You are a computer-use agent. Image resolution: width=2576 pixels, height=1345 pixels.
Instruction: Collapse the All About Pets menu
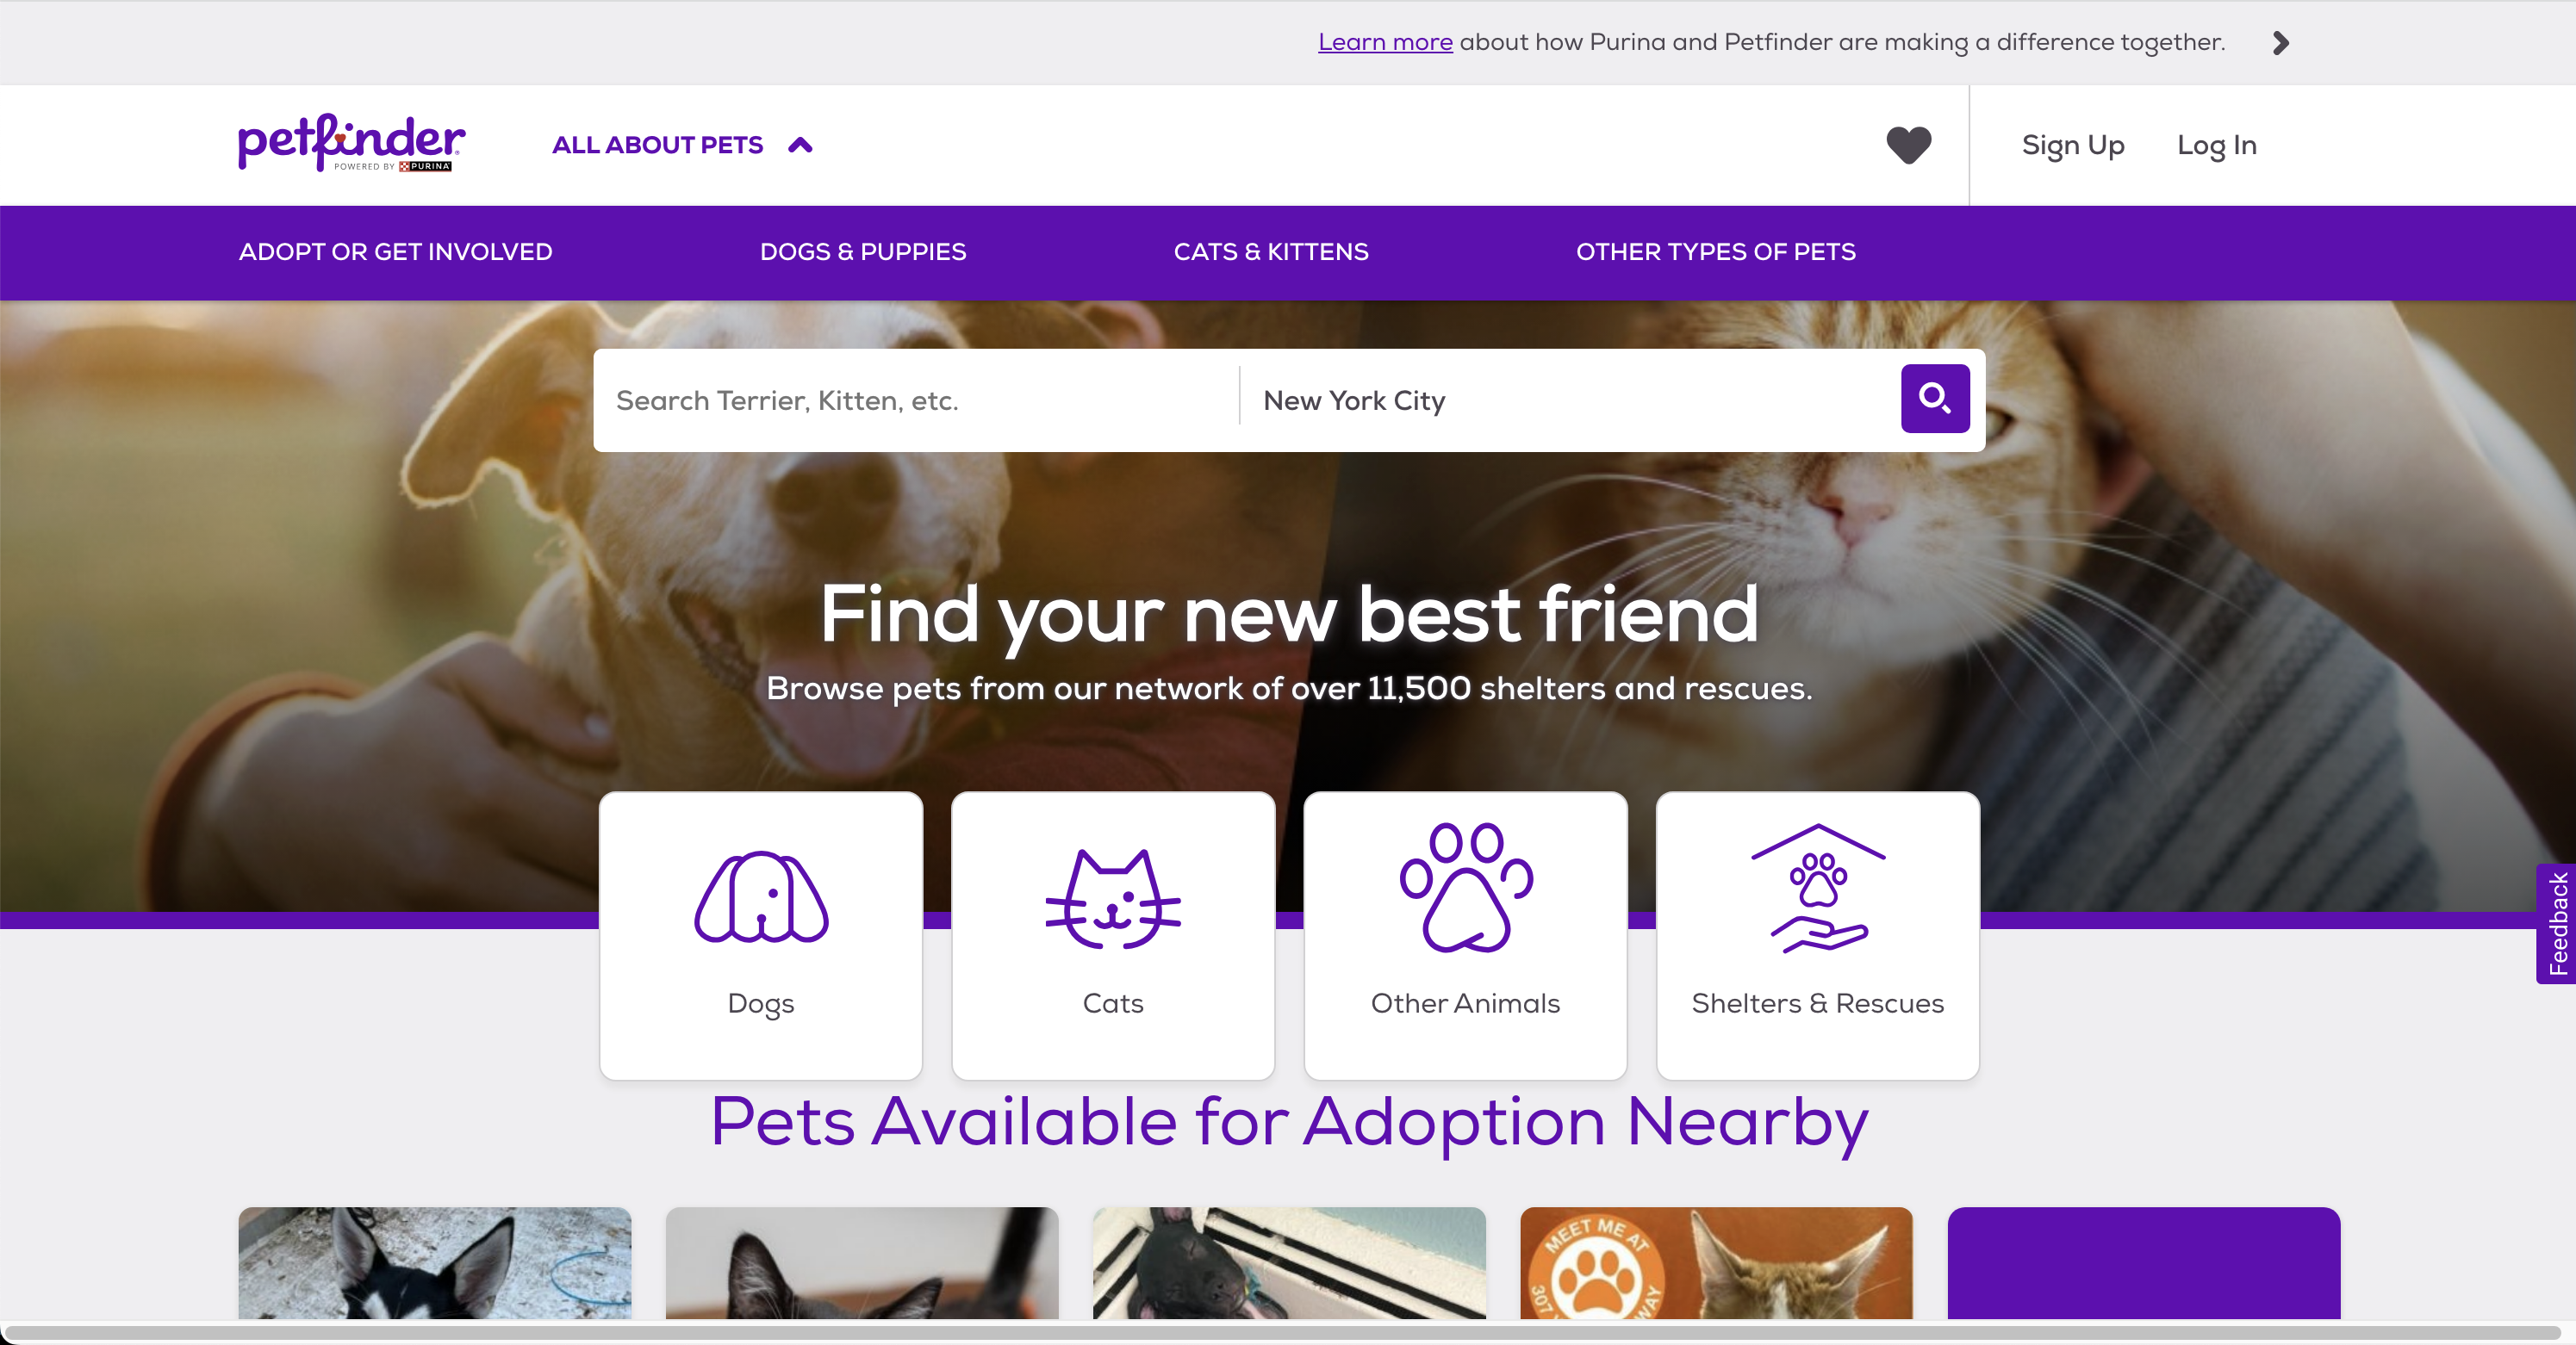[683, 146]
